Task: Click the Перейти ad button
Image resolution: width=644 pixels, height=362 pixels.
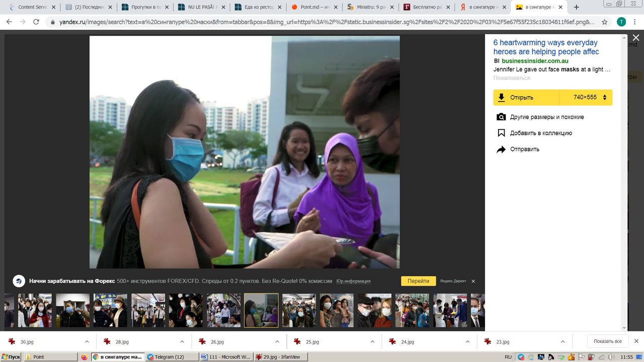Action: click(x=419, y=281)
